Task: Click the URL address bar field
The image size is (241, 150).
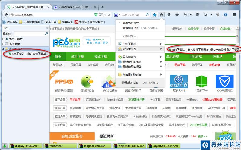Action: tap(54, 15)
